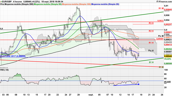Click the RSI value tag 45,449

click(x=167, y=82)
